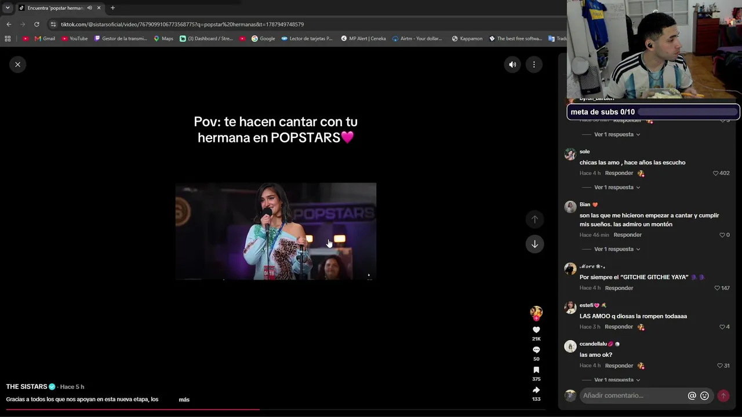Expand the caption with "más"
Viewport: 742px width, 417px height.
(184, 400)
